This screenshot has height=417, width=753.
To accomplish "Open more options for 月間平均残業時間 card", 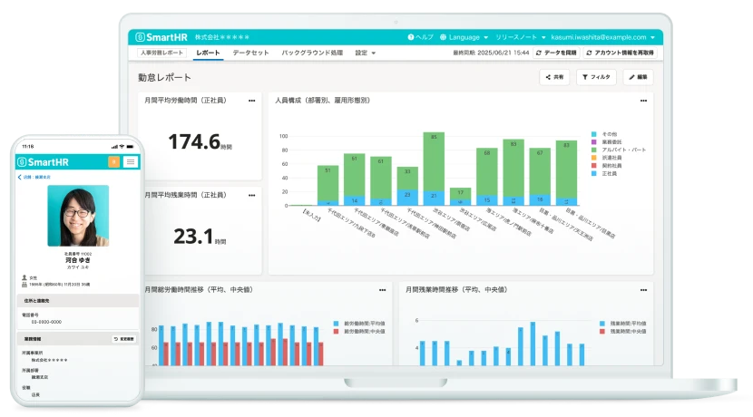I will 251,194.
